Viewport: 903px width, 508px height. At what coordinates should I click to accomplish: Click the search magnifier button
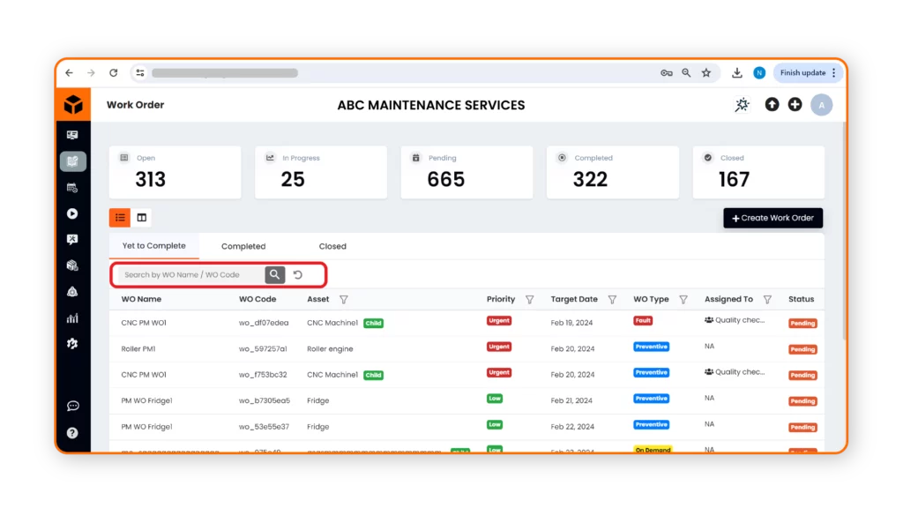[x=275, y=275]
